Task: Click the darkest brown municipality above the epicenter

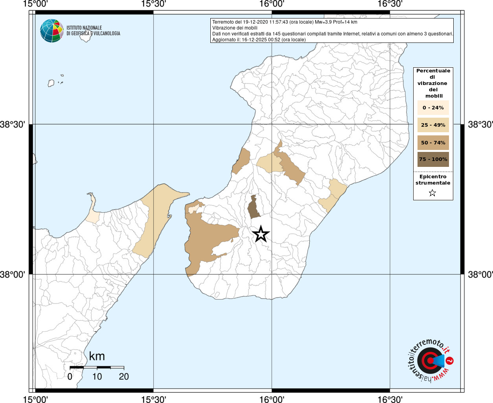Action: 254,207
